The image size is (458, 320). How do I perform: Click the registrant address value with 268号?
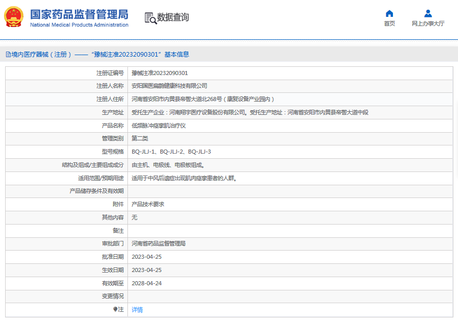pos(203,99)
